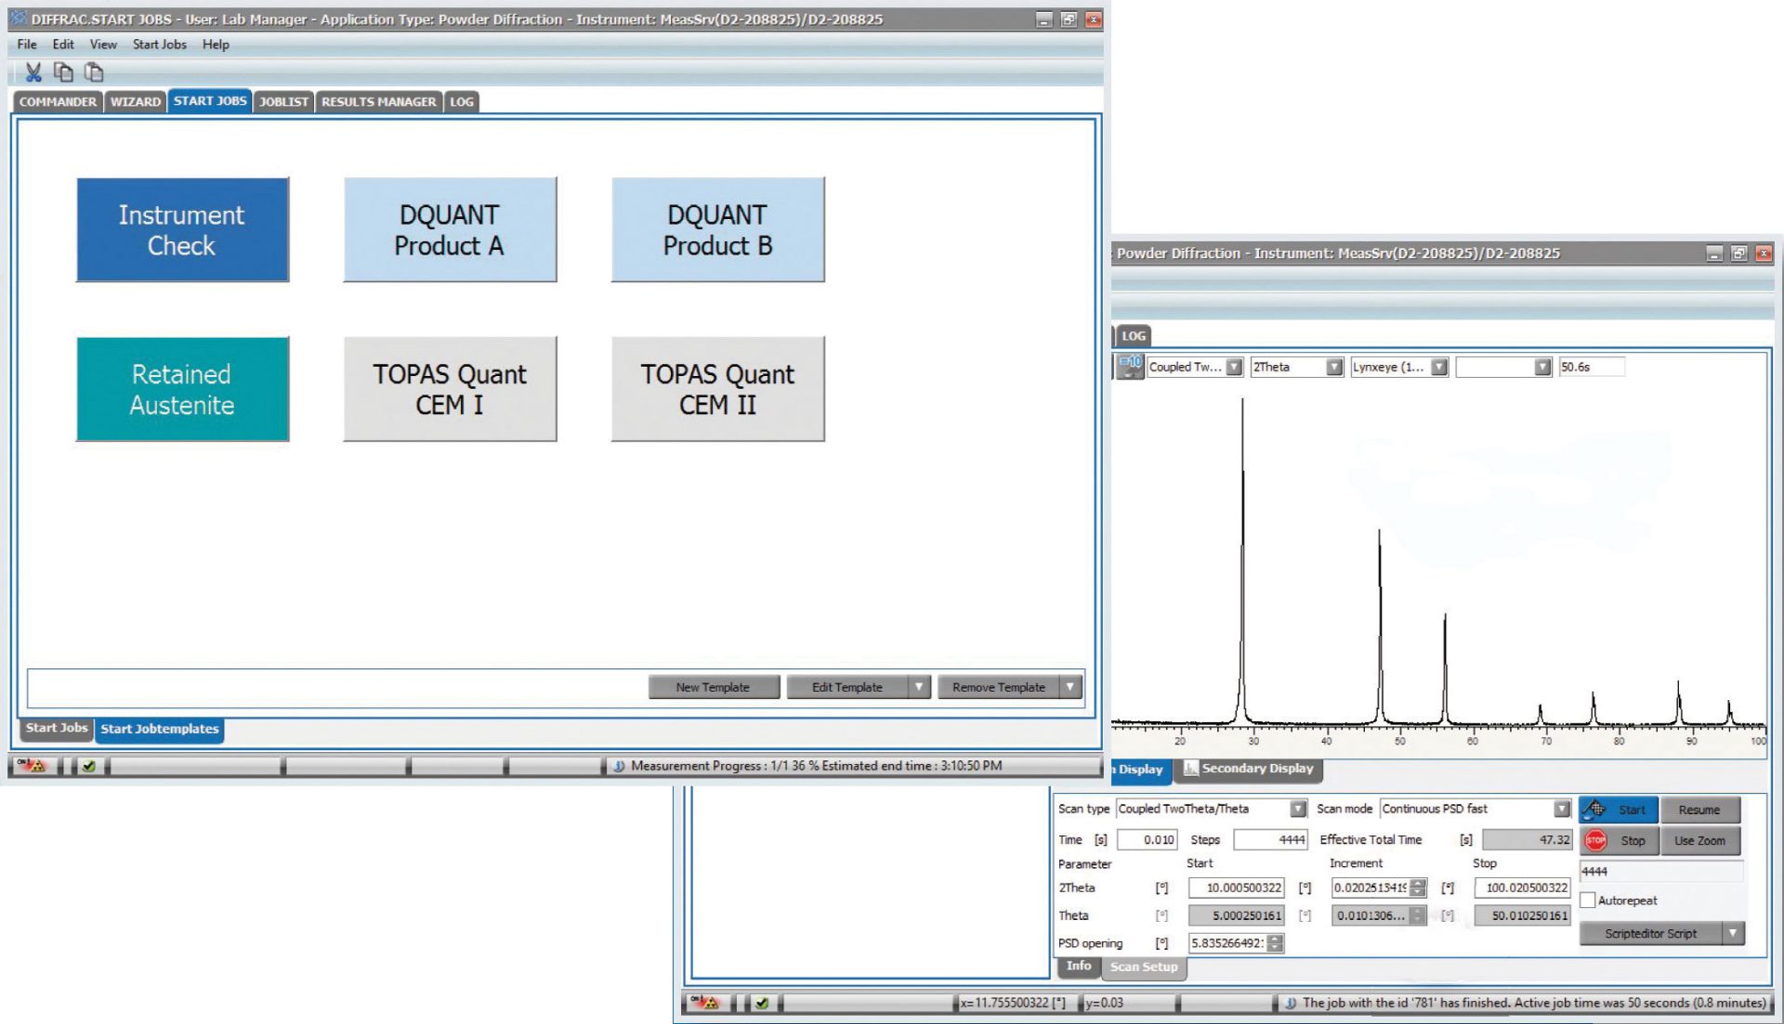Open the Start Jobs menu

159,45
